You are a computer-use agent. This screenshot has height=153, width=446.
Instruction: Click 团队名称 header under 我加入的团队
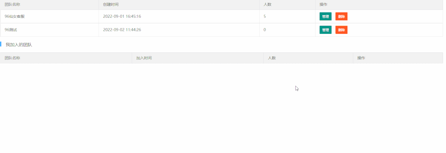12,58
